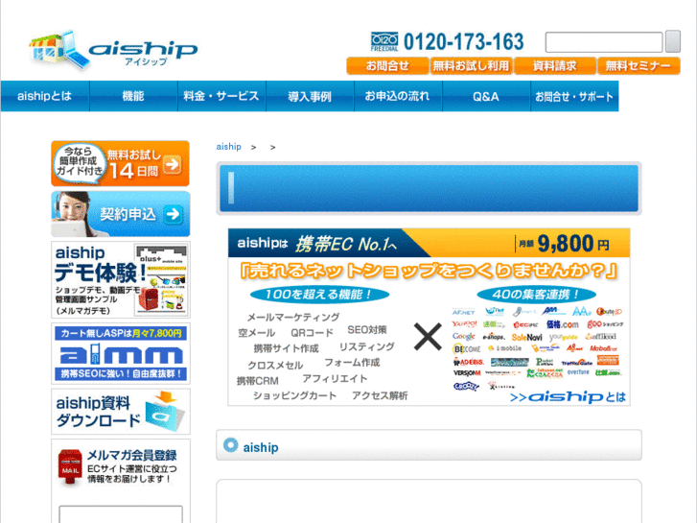Go to 導入事例 navigation item
The width and height of the screenshot is (697, 523).
point(310,96)
